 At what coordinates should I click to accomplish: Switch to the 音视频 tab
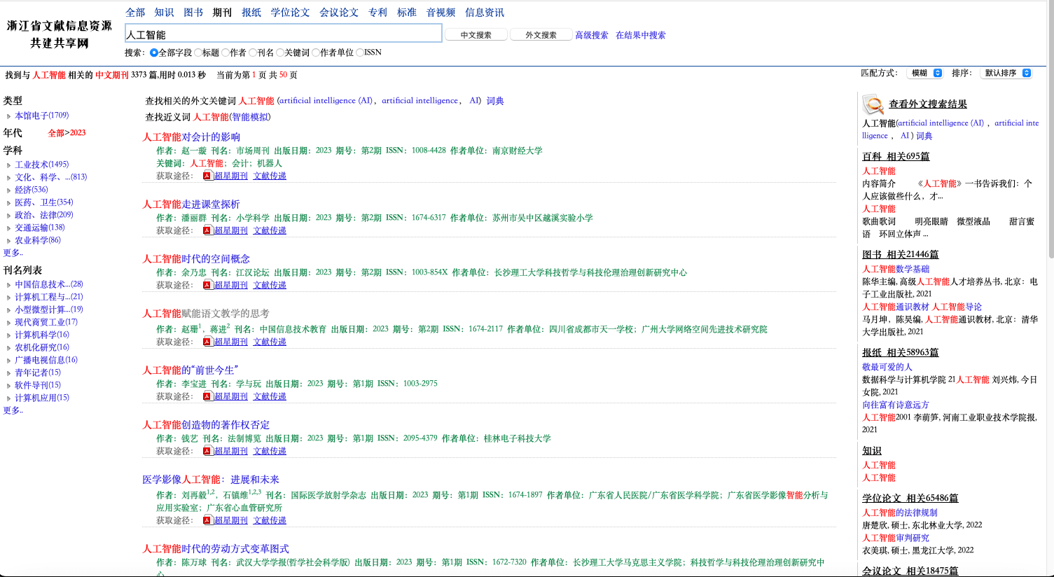coord(441,13)
